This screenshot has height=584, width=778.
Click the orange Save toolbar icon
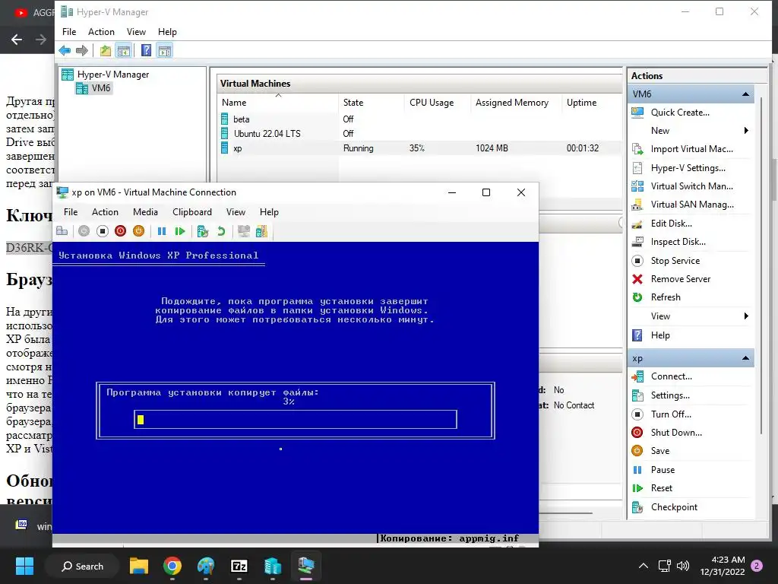coord(138,231)
